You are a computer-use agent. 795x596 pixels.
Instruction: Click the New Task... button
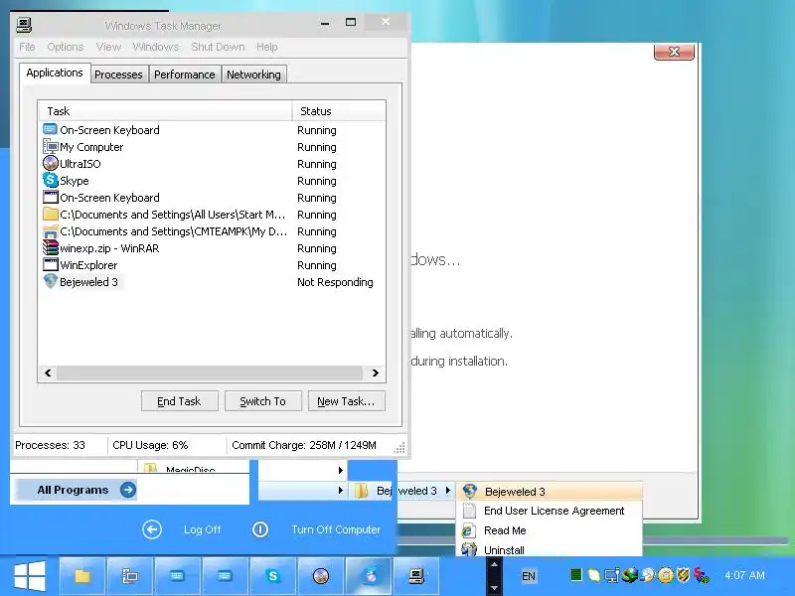(x=346, y=401)
